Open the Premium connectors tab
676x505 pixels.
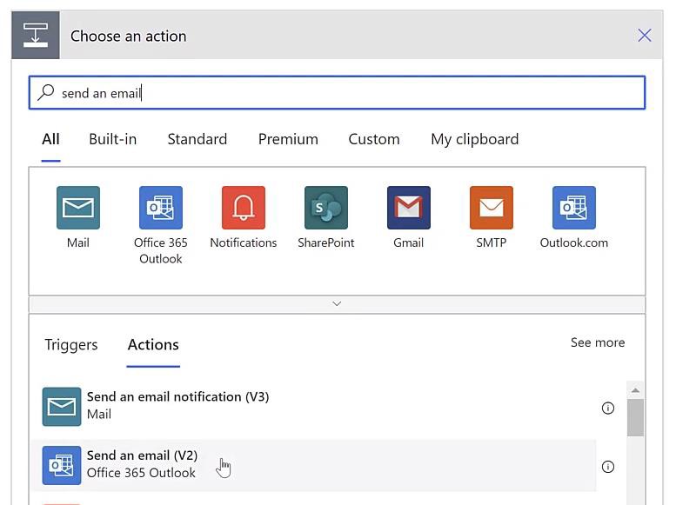pyautogui.click(x=288, y=140)
